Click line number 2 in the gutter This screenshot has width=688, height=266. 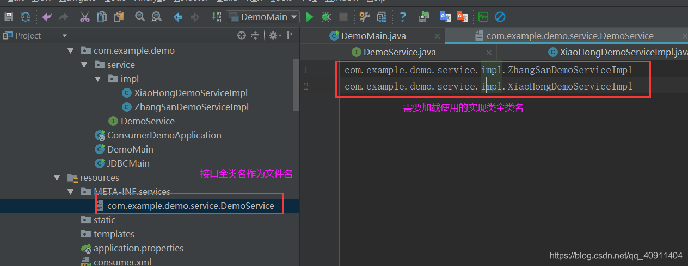pos(306,86)
